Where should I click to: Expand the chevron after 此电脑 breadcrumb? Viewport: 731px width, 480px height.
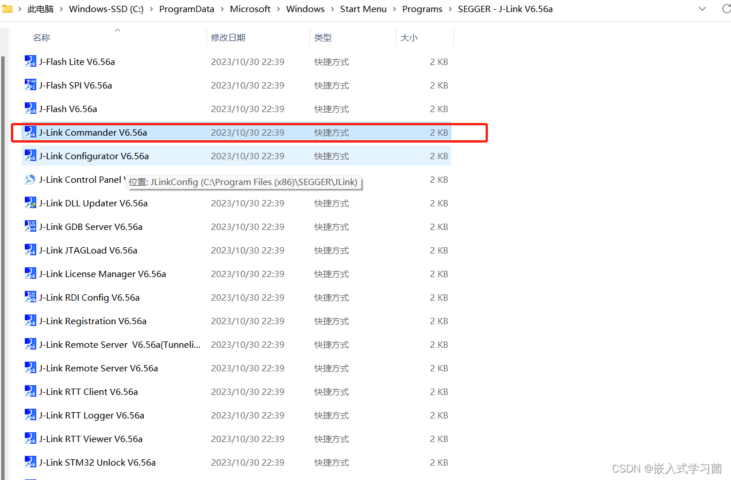pyautogui.click(x=61, y=9)
